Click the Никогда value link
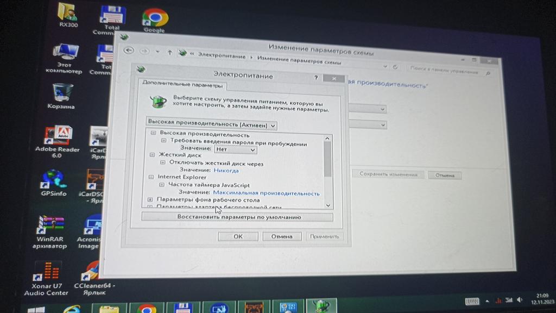Screen dimensions: 556x313 226,170
